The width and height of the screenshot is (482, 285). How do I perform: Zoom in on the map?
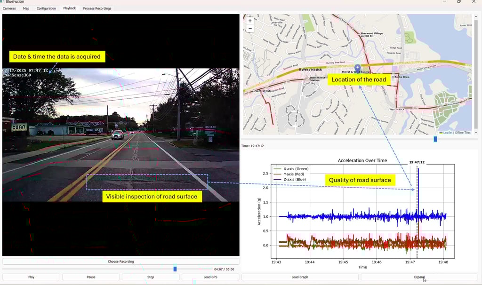click(250, 21)
